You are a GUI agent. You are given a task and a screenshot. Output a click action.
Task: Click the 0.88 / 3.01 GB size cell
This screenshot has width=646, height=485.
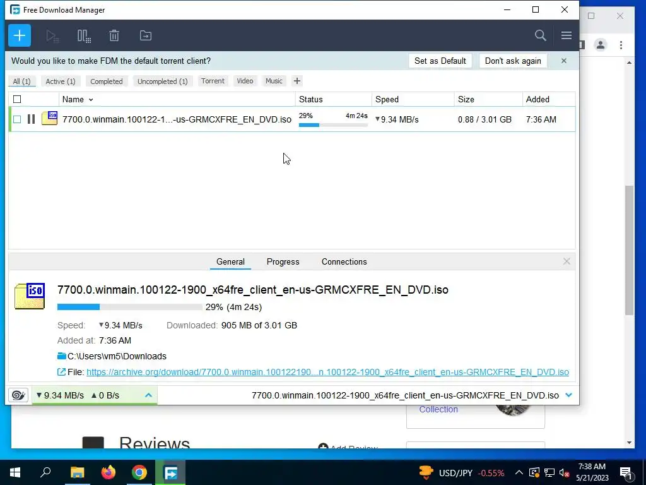point(484,119)
